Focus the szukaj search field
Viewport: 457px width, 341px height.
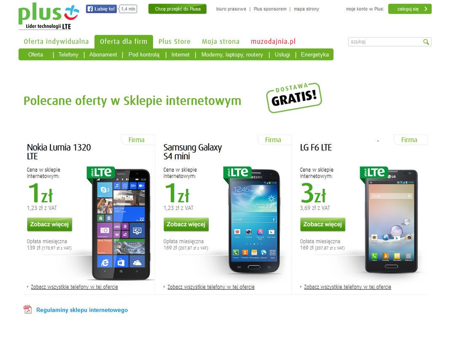[385, 42]
